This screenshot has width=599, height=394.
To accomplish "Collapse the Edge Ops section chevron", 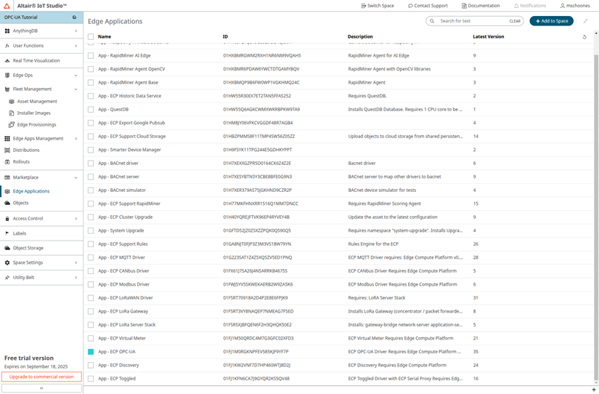I will pos(76,76).
